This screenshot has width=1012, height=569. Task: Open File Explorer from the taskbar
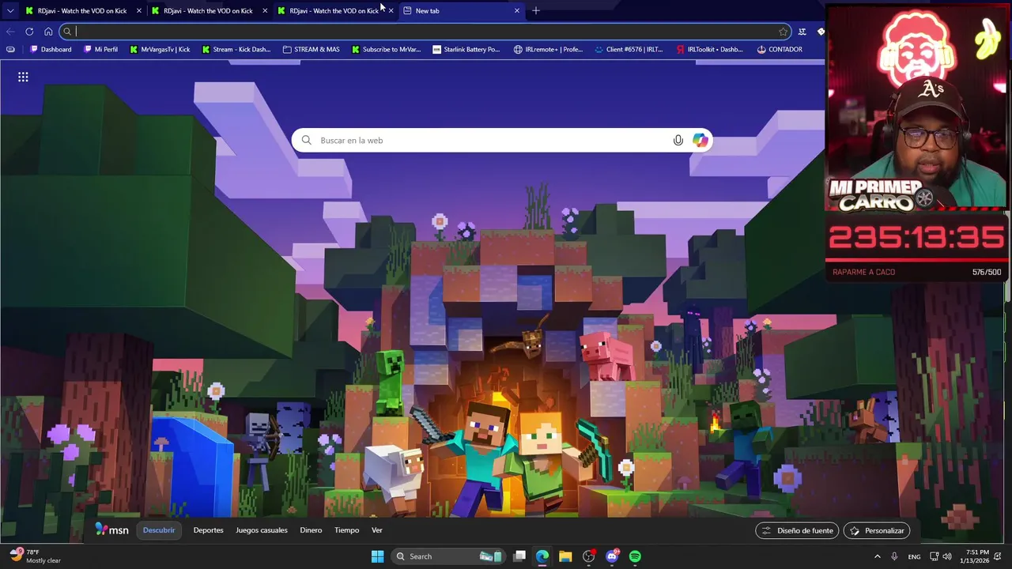(565, 556)
